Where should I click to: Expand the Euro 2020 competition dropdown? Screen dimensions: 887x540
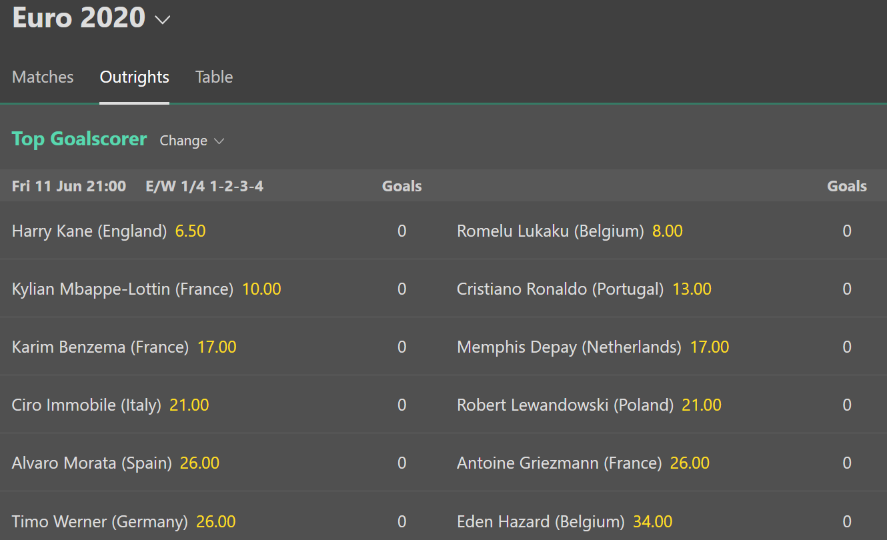tap(162, 20)
